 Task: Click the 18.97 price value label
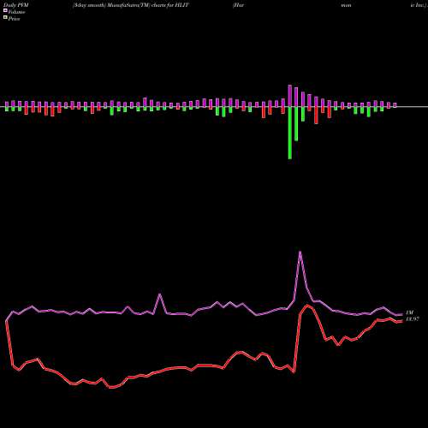412,319
